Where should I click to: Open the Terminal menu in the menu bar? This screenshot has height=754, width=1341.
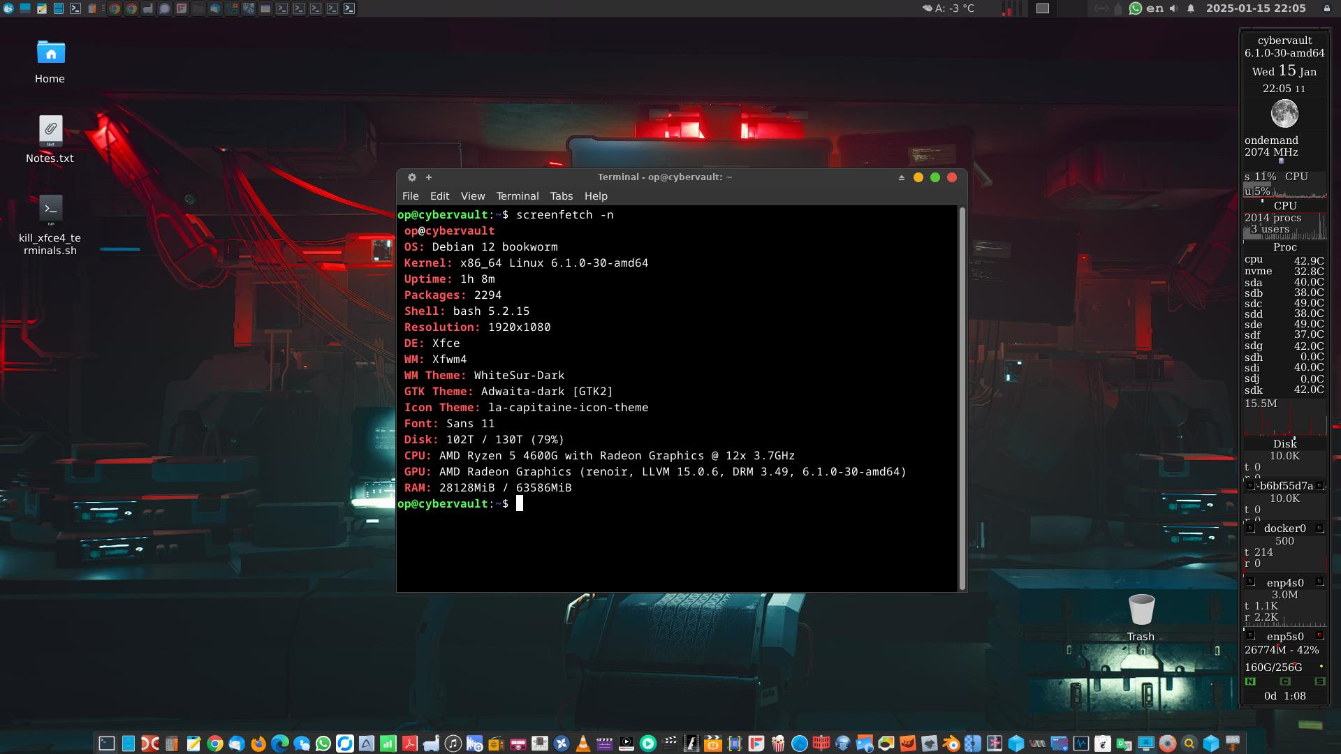517,196
